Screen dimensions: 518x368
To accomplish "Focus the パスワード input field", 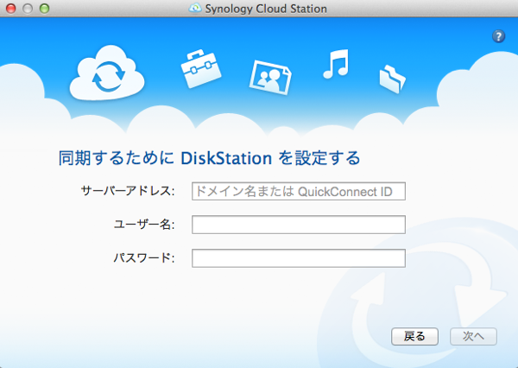I will [x=299, y=258].
